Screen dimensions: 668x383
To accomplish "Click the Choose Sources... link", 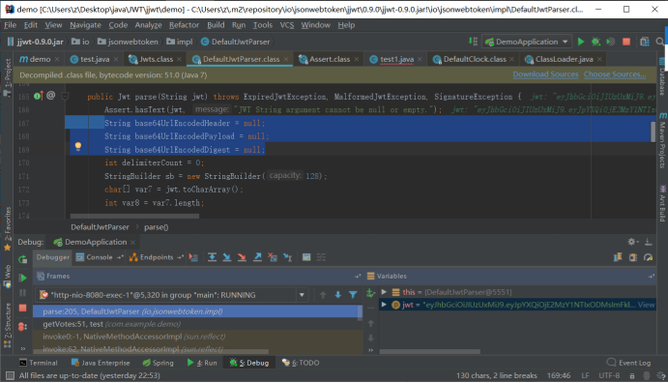I will coord(614,74).
